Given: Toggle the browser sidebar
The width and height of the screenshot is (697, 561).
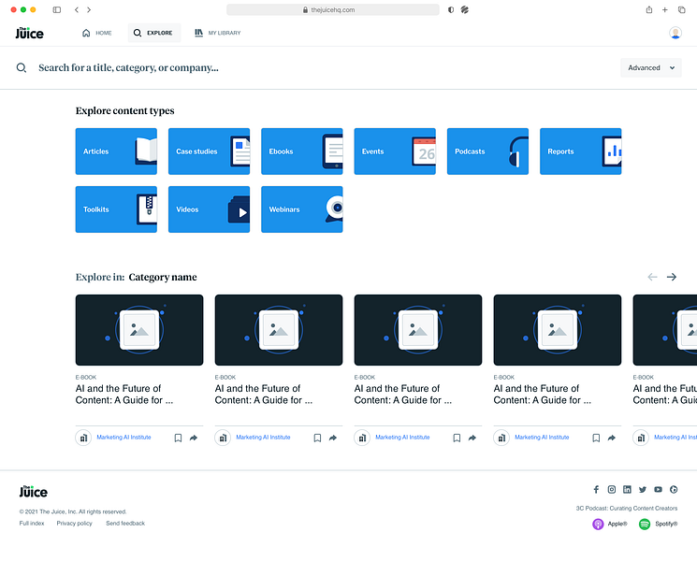Looking at the screenshot, I should click(57, 9).
